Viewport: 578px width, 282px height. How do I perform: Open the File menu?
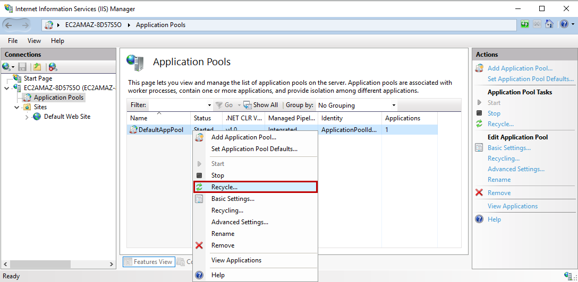tap(13, 41)
